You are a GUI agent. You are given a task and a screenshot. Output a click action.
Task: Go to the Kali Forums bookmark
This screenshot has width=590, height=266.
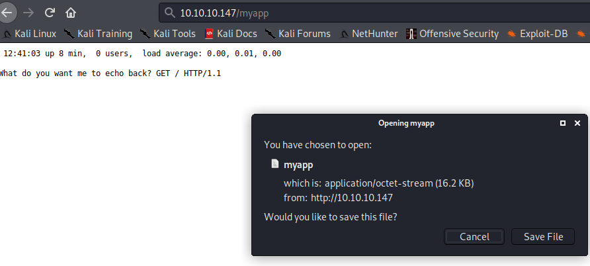[x=298, y=33]
